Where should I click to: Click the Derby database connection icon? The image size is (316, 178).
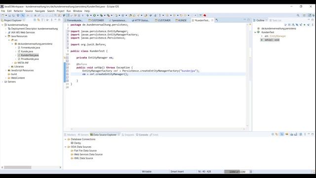(72, 143)
